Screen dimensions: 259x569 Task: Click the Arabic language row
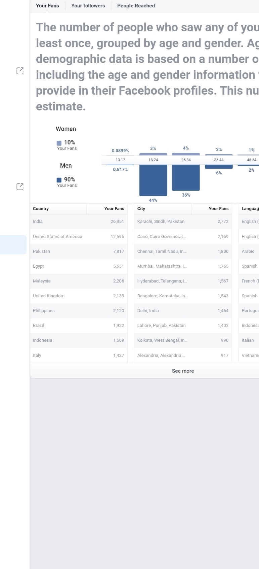pos(249,252)
